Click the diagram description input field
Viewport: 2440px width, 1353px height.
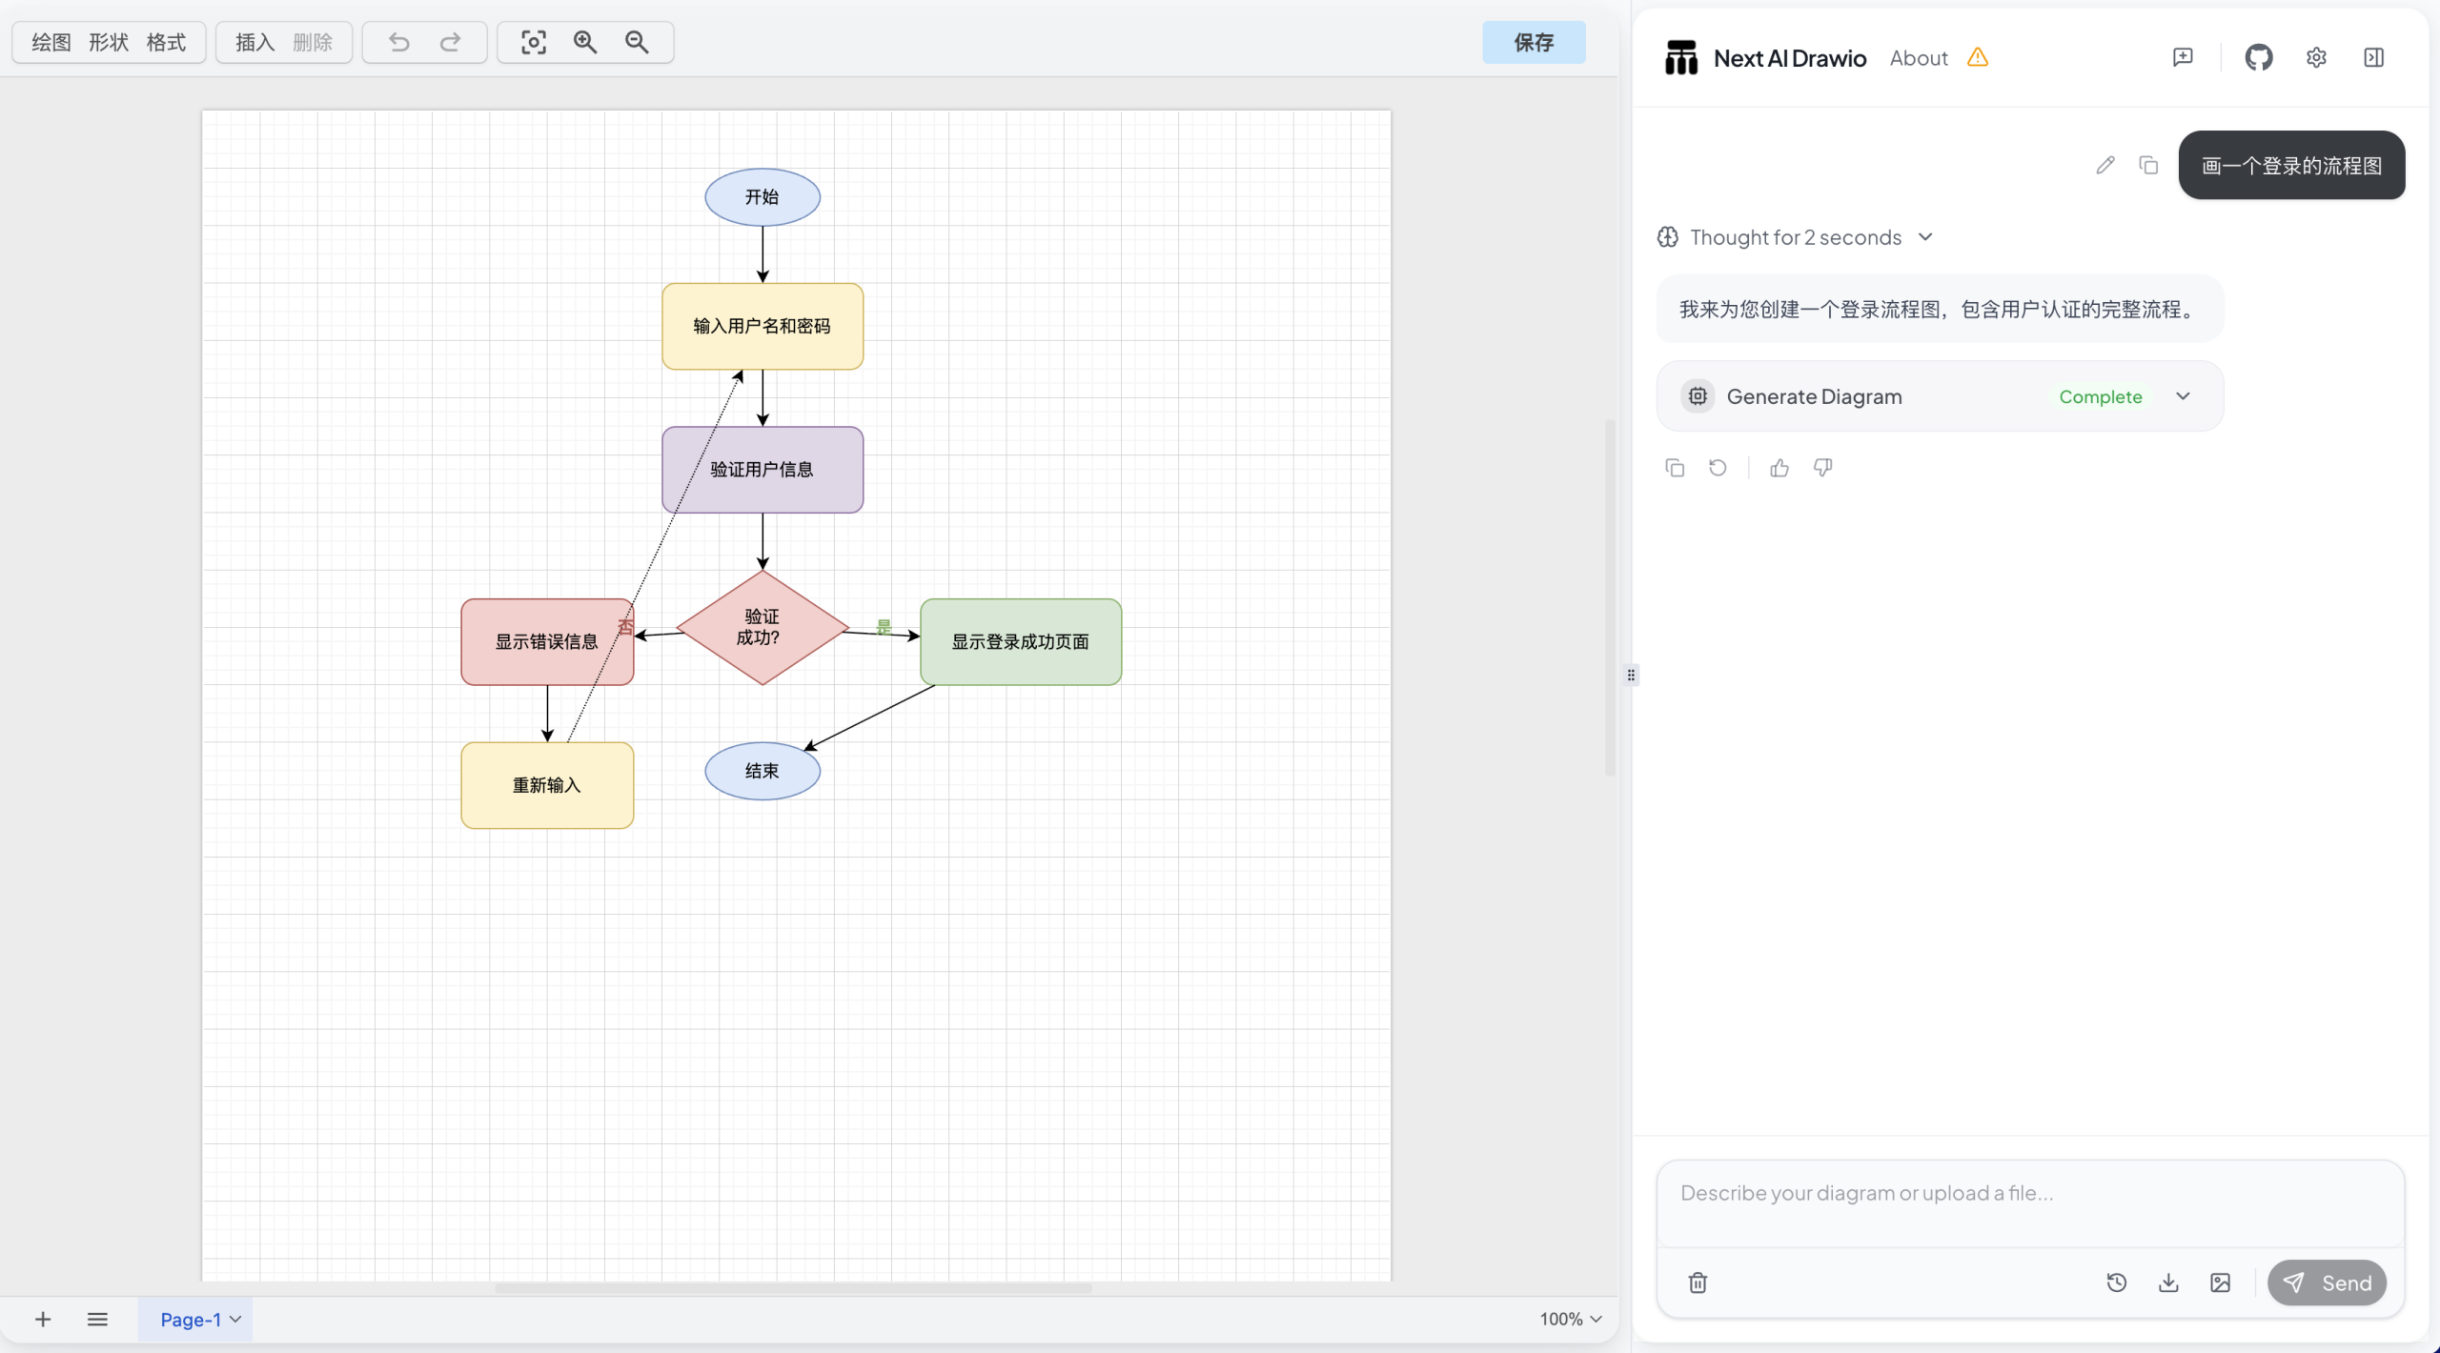[x=2028, y=1194]
